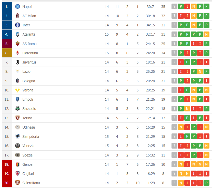Click the Genoa crest icon
Screen dimensions: 212x188
coord(17,164)
